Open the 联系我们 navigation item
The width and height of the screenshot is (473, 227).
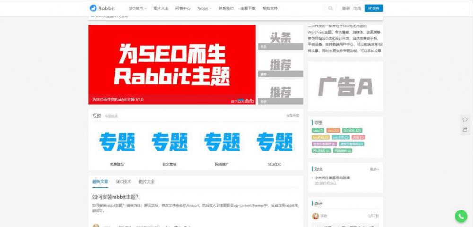click(x=226, y=8)
